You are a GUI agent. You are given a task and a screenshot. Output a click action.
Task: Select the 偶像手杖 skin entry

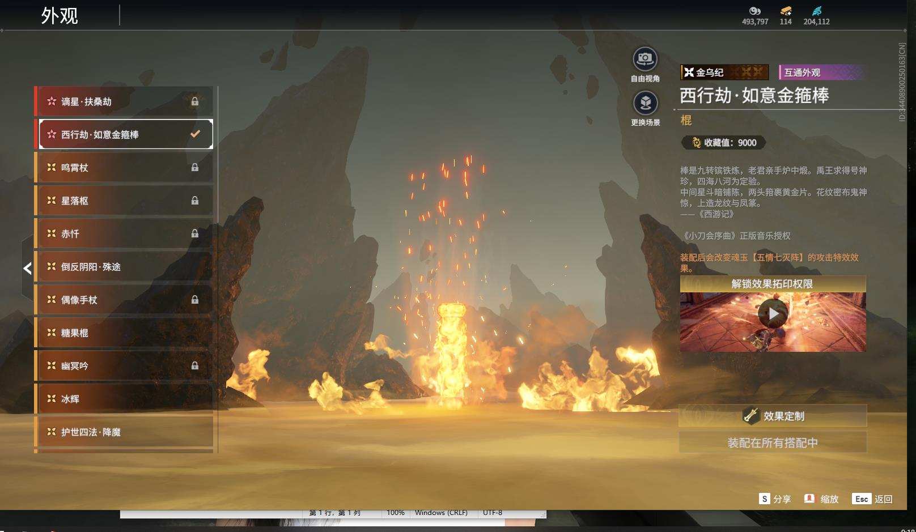[124, 300]
